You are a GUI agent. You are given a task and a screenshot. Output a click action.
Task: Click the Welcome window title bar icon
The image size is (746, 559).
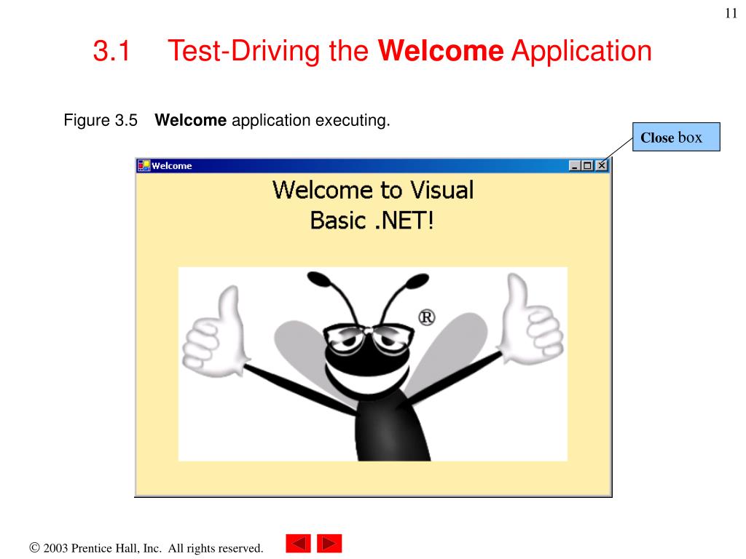144,165
